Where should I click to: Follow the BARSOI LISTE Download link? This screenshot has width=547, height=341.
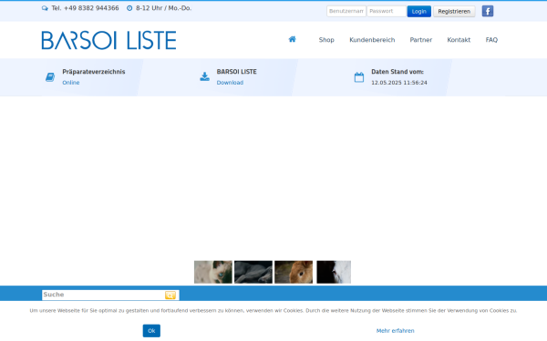coord(230,83)
